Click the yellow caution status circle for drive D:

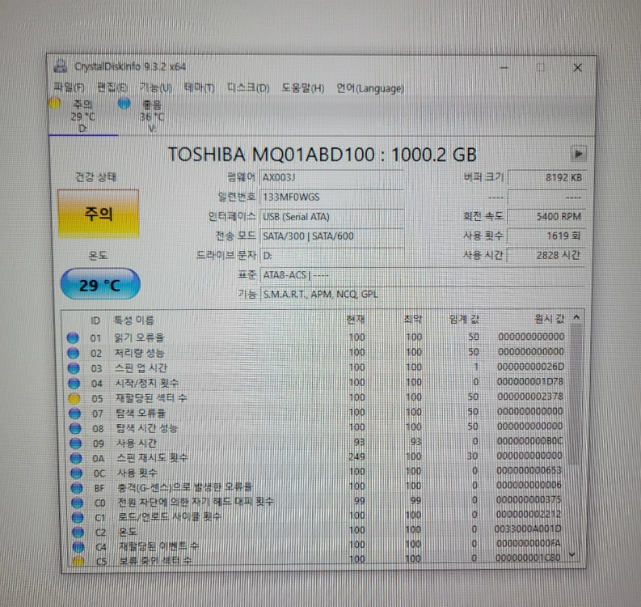pos(55,104)
